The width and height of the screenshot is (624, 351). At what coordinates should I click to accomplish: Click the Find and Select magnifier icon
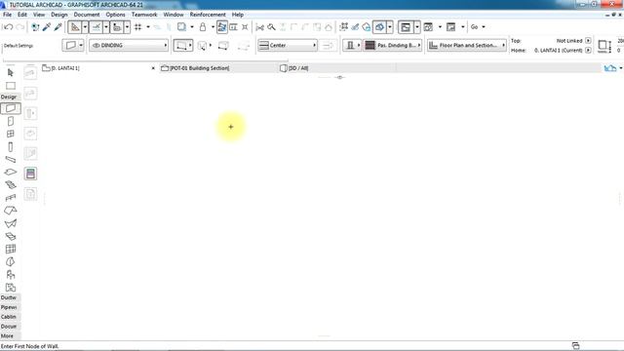click(x=271, y=27)
